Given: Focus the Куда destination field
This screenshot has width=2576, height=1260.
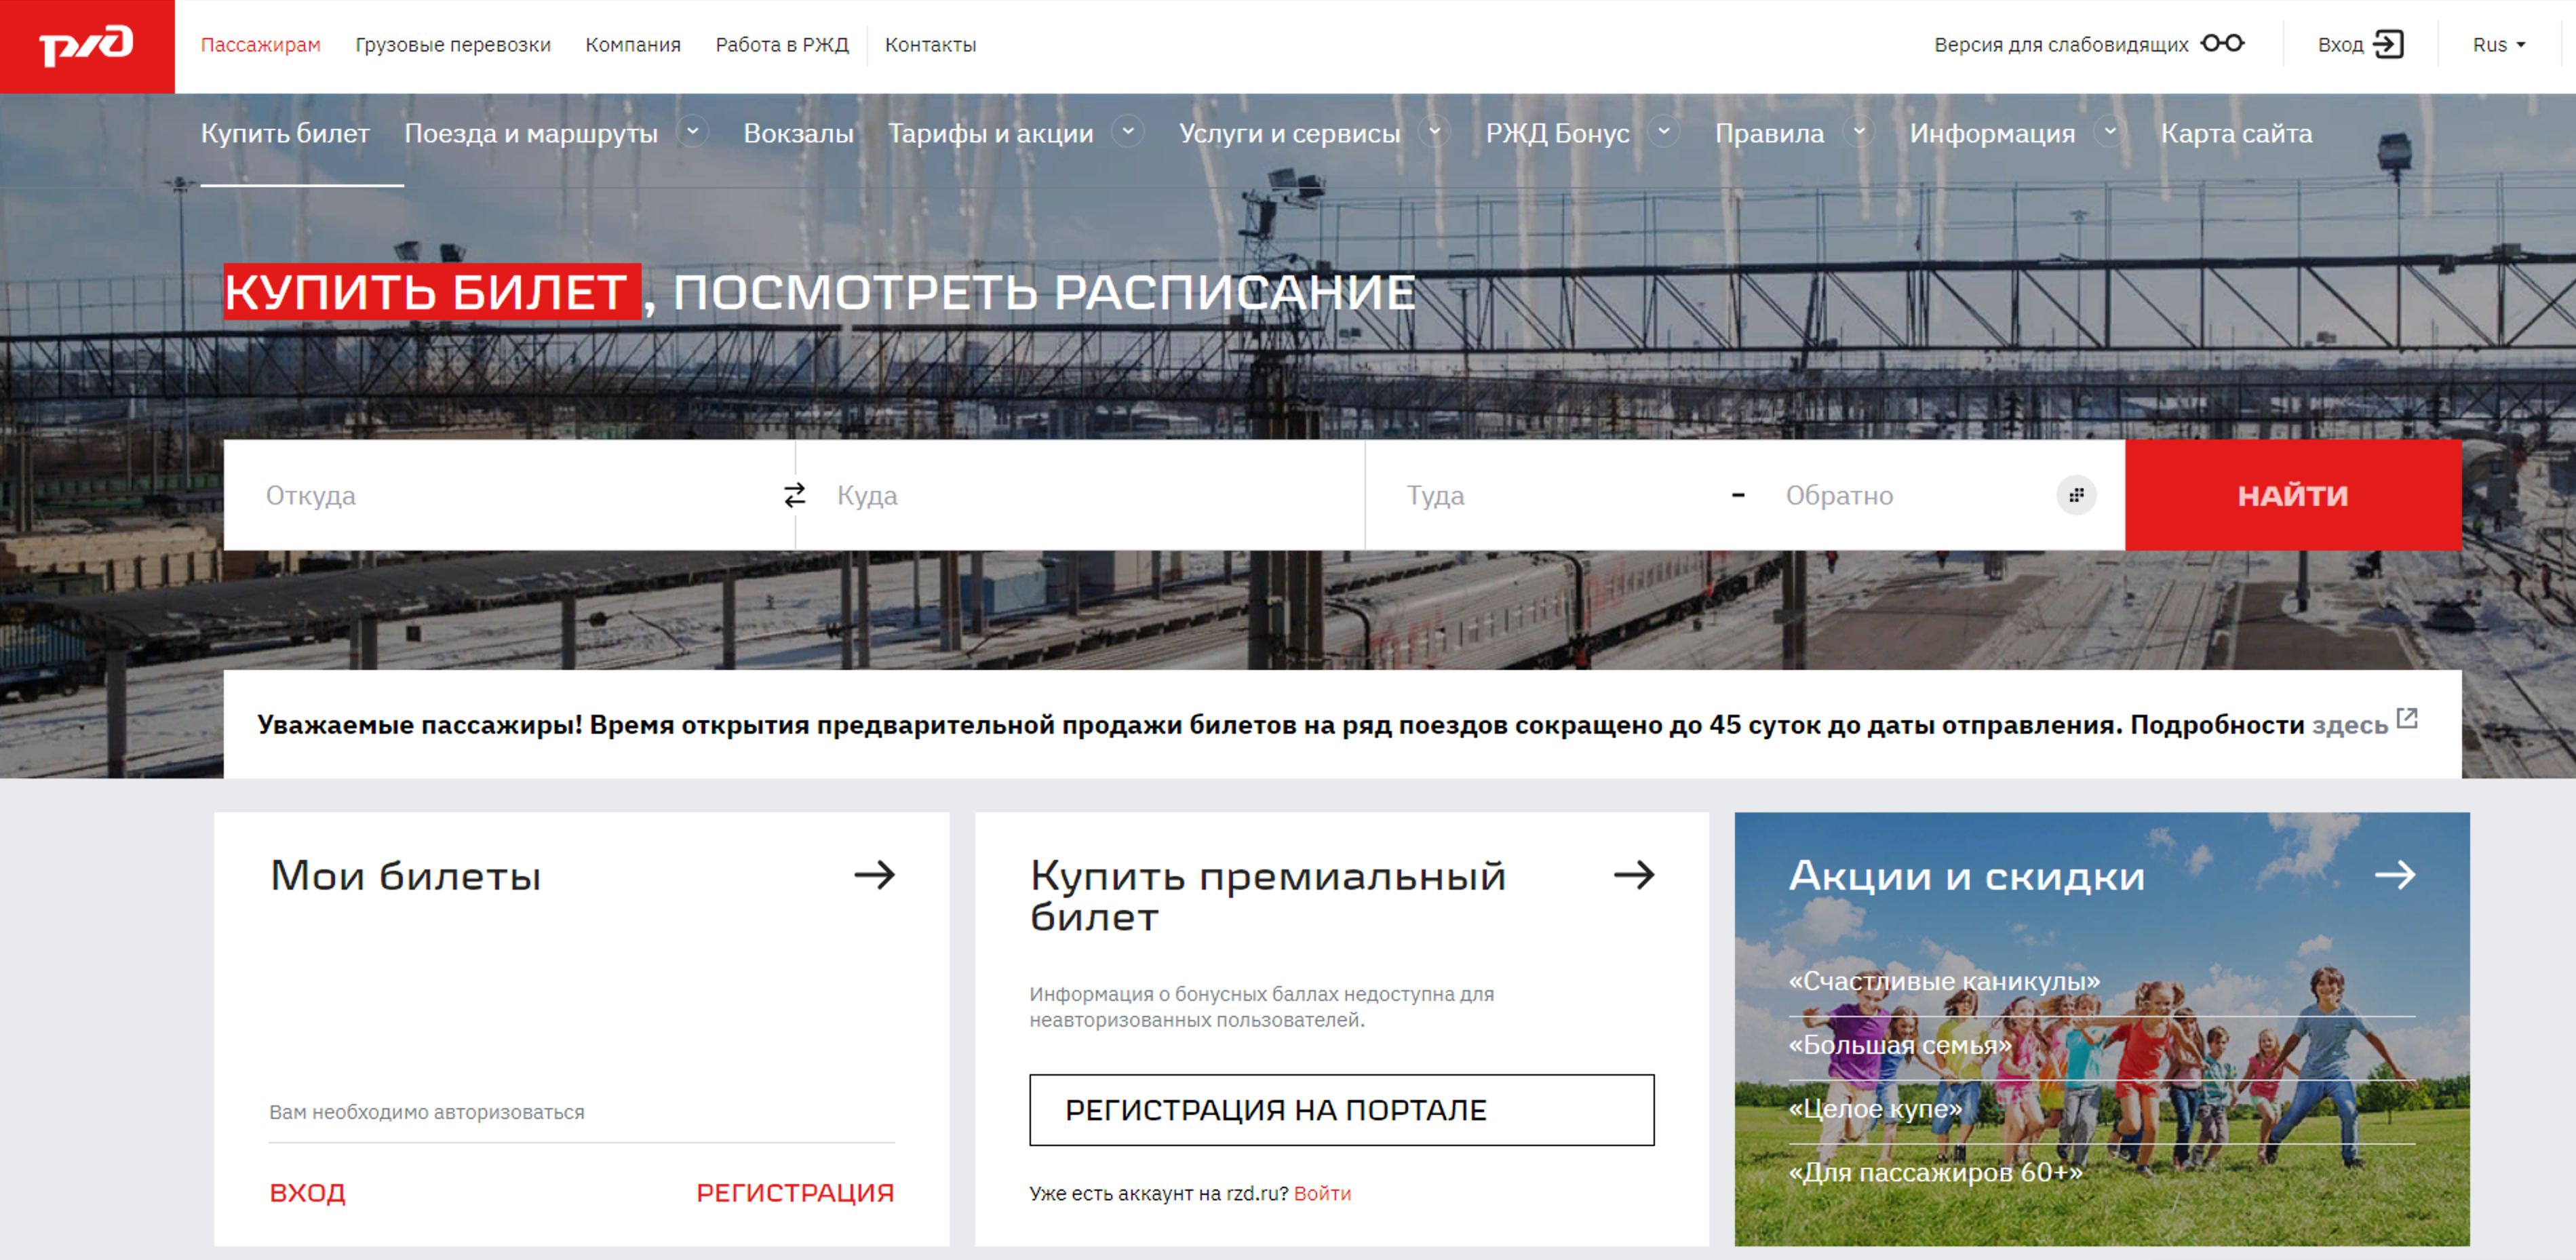Looking at the screenshot, I should point(1081,495).
